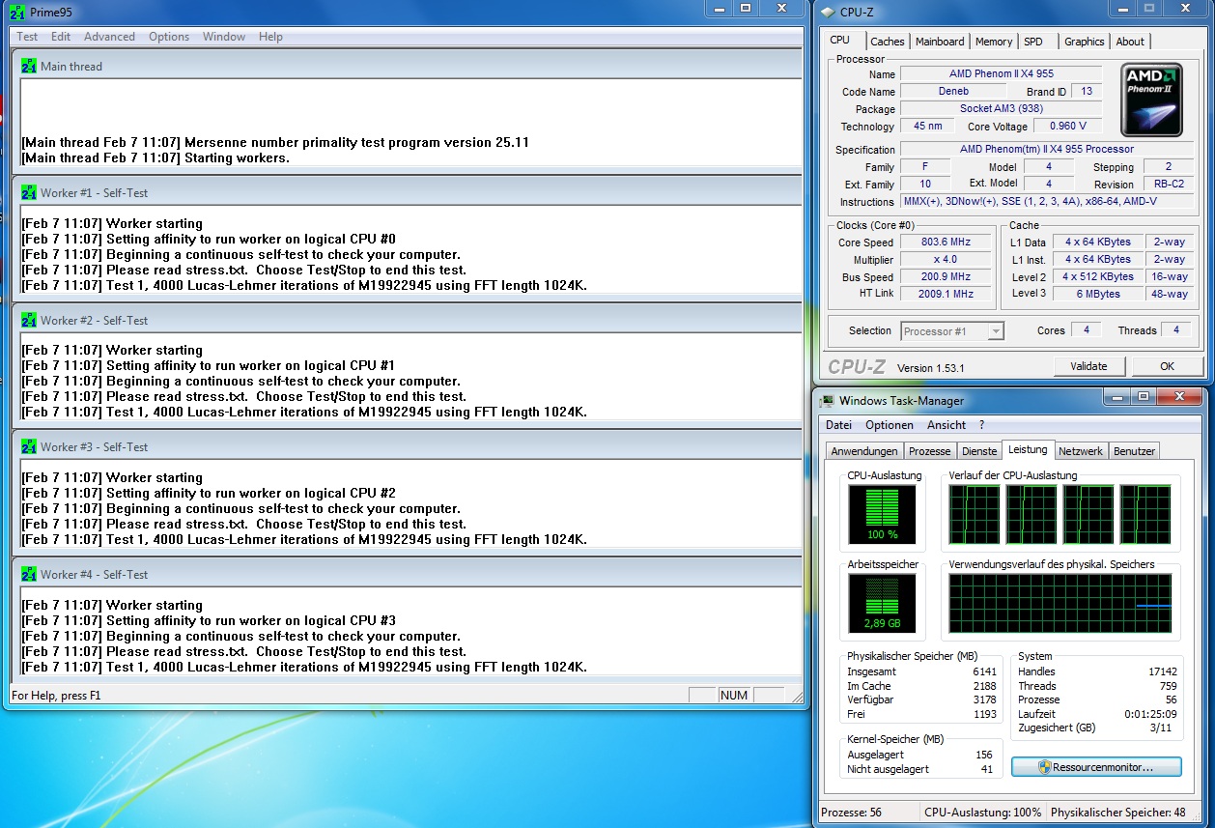Click the Worker #3 line 'Setting affinity' on CPU #2
Image resolution: width=1215 pixels, height=828 pixels.
(209, 494)
